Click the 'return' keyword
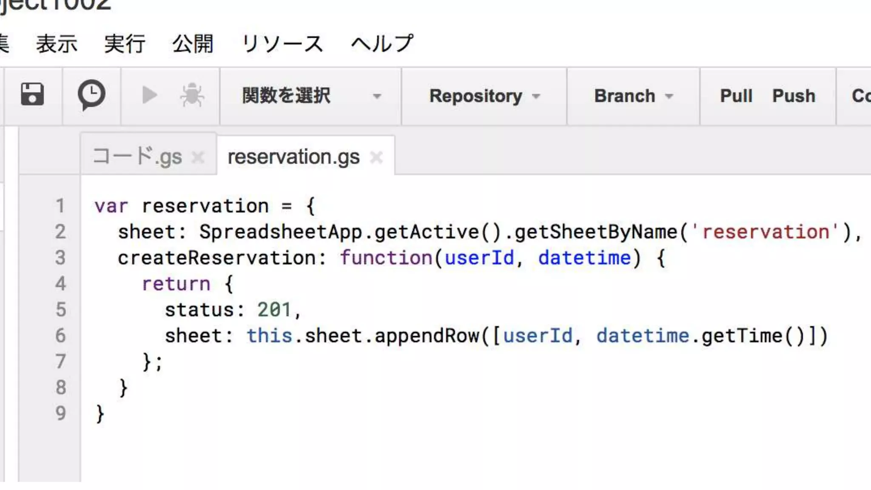871x490 pixels. pyautogui.click(x=176, y=284)
